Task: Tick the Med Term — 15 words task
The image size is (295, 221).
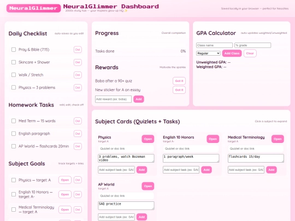Action: tap(14, 121)
